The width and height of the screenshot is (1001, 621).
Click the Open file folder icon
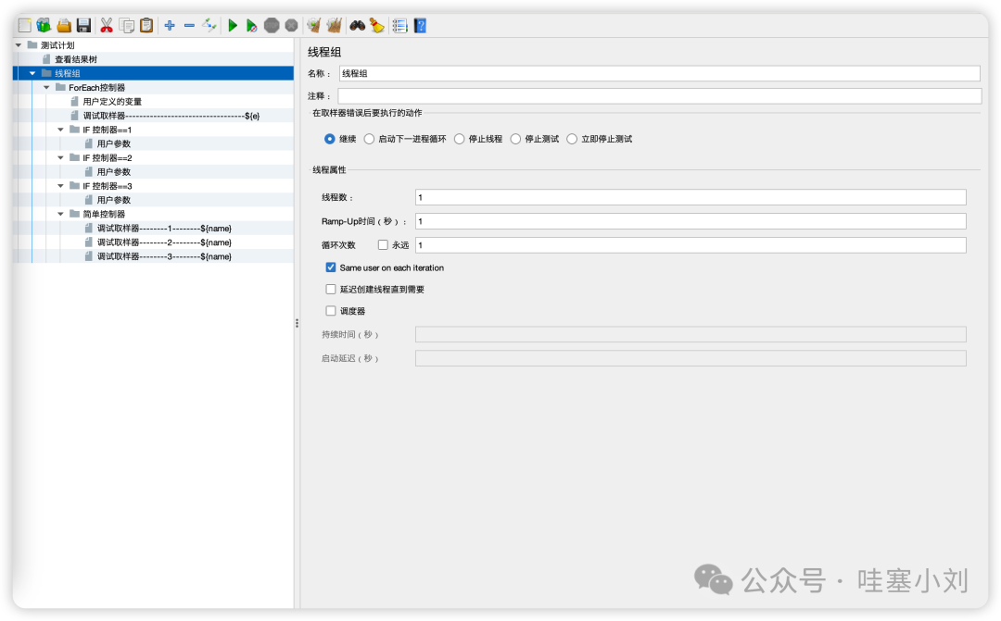pos(64,26)
